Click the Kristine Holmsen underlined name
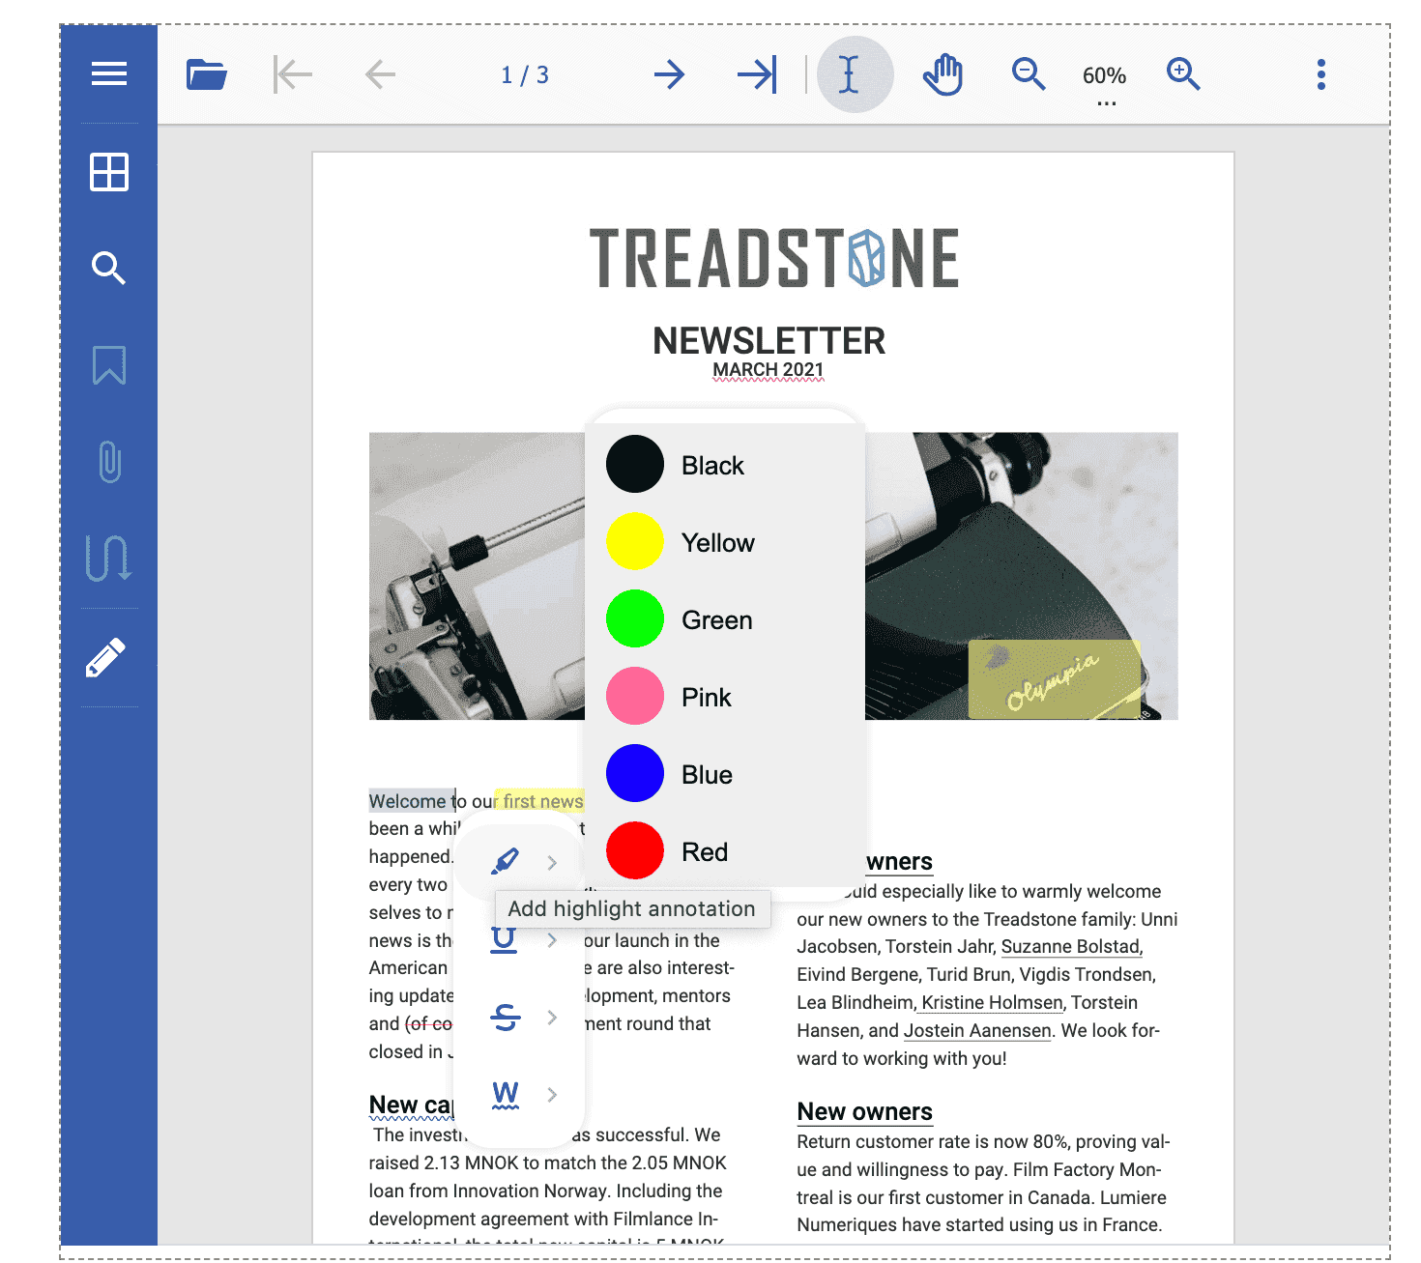The width and height of the screenshot is (1421, 1263). point(992,1003)
